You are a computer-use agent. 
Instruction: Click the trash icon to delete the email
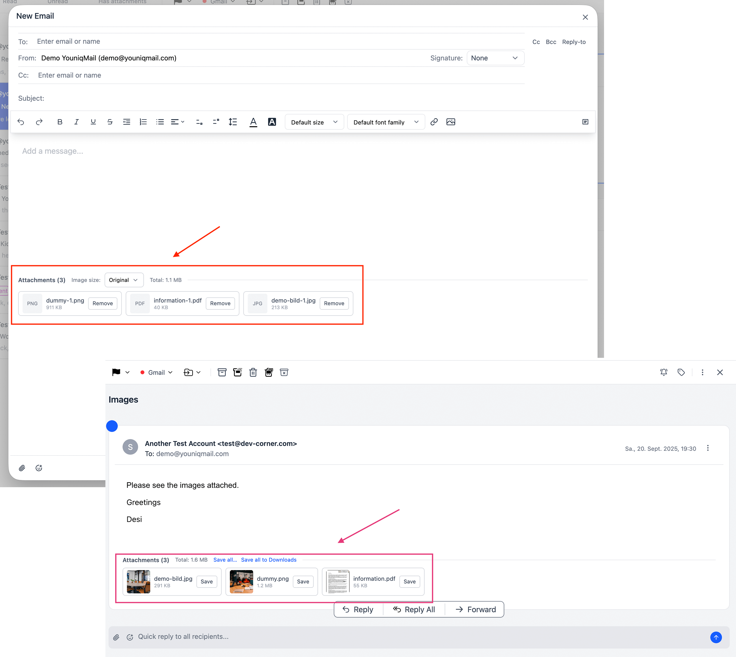pyautogui.click(x=253, y=373)
